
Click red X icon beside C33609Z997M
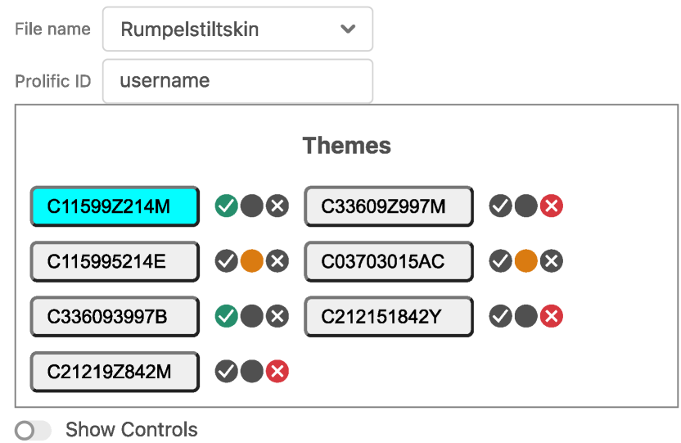coord(552,206)
